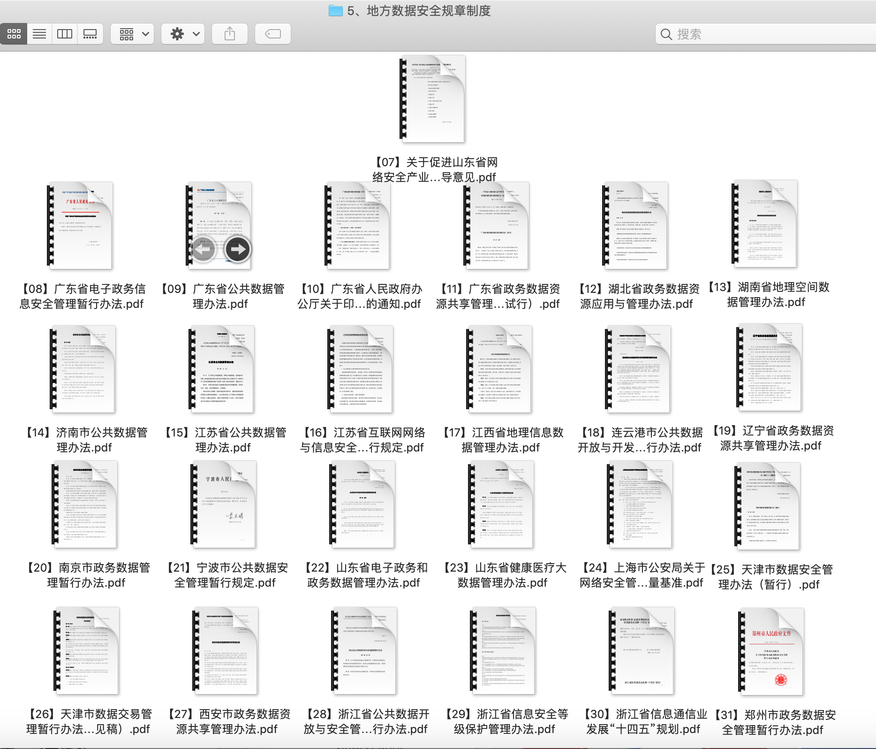Switch to icon view mode
876x749 pixels.
coord(14,34)
